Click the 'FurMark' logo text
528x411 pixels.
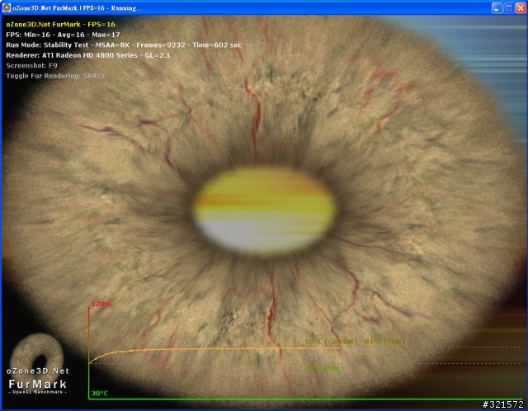(x=37, y=384)
